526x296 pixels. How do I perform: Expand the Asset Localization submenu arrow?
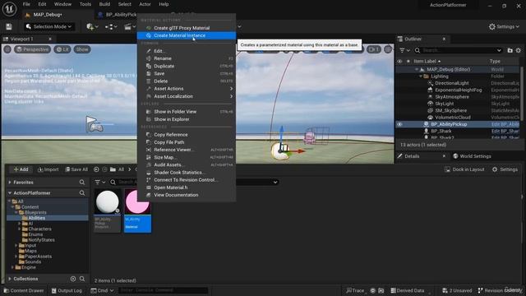[x=231, y=96]
